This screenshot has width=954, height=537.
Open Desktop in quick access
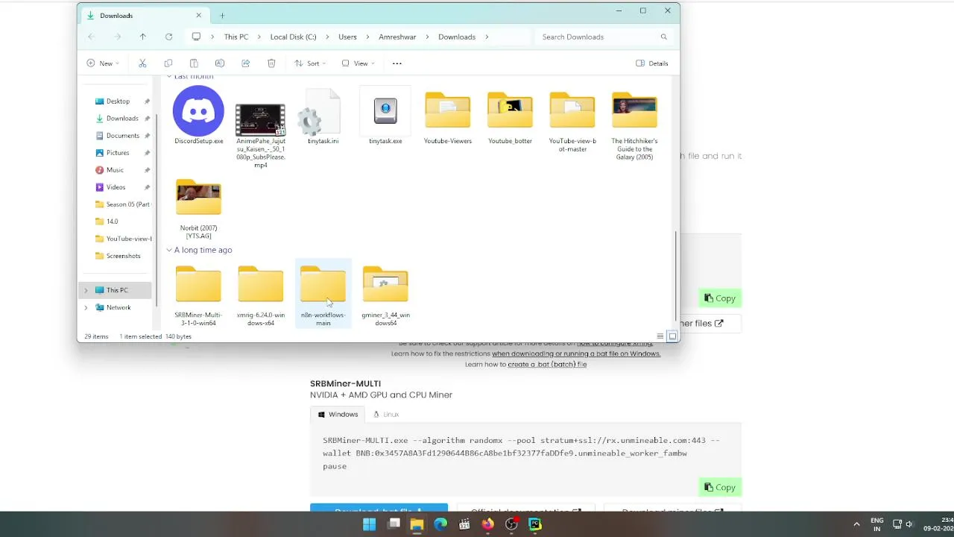[x=118, y=101]
